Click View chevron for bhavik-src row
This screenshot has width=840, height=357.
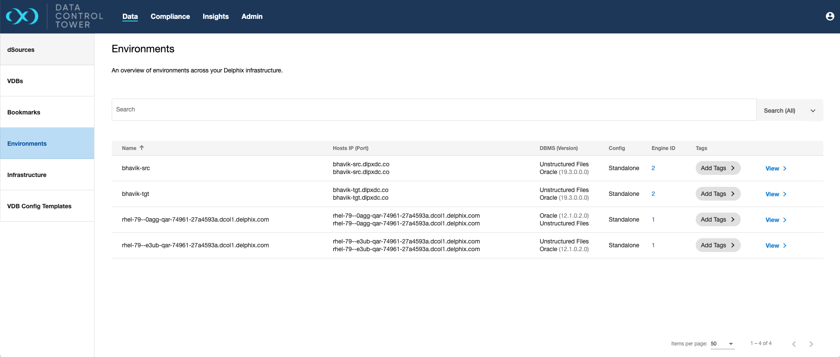point(785,168)
